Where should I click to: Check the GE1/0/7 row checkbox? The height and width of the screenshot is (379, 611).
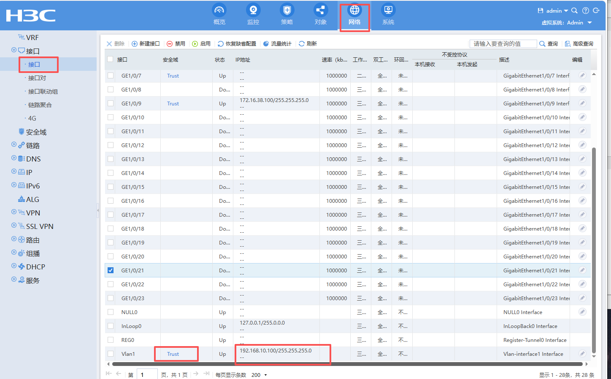111,75
